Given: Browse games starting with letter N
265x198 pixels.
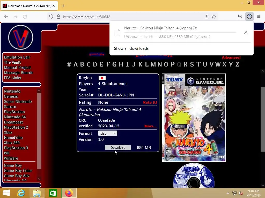Looking at the screenshot, I should click(x=159, y=64).
